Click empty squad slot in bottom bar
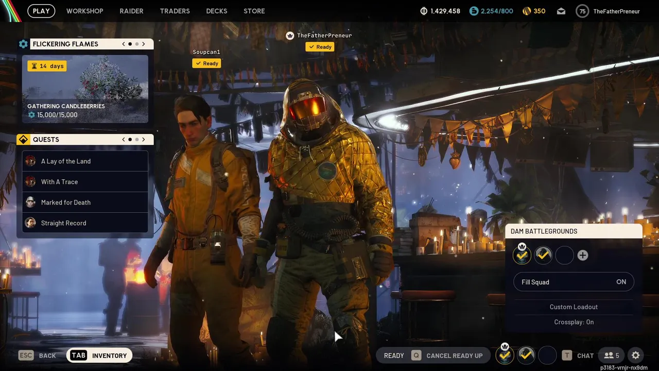The height and width of the screenshot is (371, 659). [547, 355]
